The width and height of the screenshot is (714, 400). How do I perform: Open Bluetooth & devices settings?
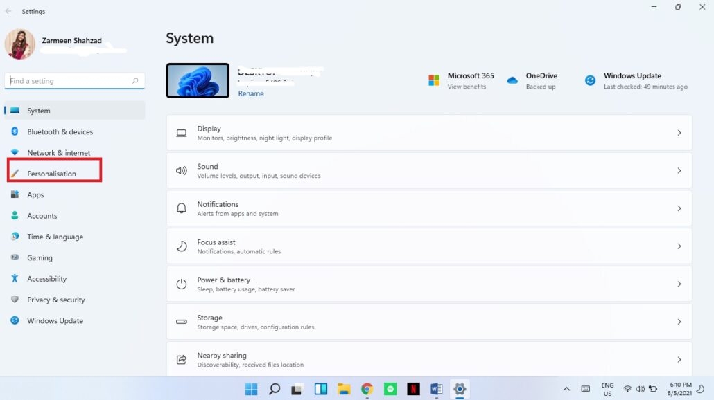(x=60, y=131)
